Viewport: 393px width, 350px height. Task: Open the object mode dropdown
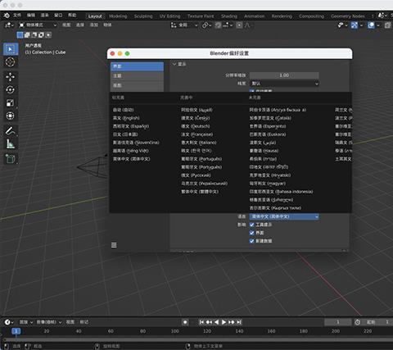coord(38,25)
